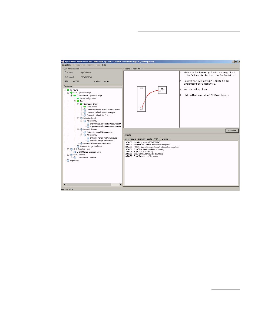Screen dimensions: 258x314
Task: Click clock icon of OTDR Manual Distance
Action: click(x=75, y=158)
